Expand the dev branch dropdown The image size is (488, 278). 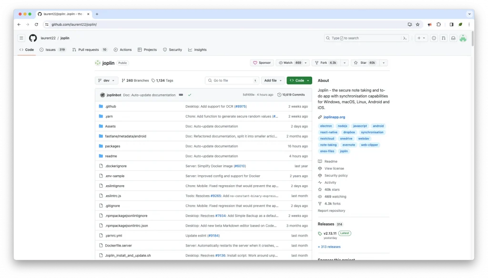pyautogui.click(x=106, y=80)
